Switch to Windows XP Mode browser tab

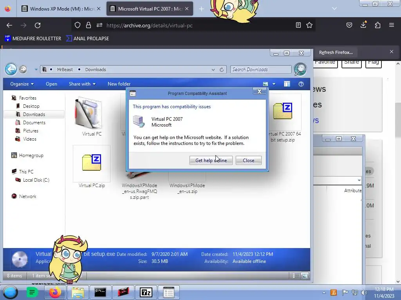(61, 9)
